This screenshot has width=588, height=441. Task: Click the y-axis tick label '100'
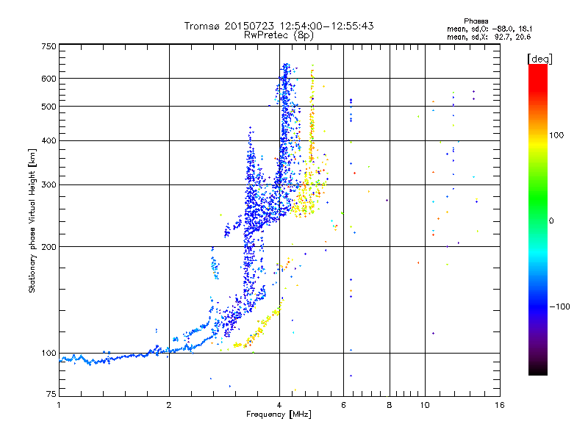[49, 353]
